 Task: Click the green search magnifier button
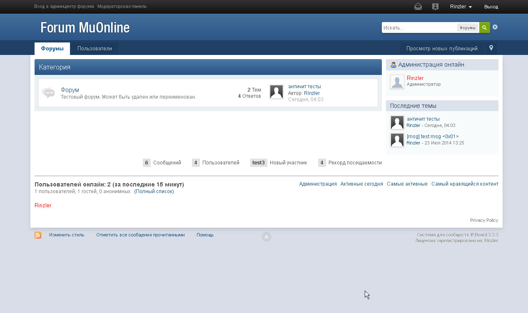pyautogui.click(x=484, y=27)
